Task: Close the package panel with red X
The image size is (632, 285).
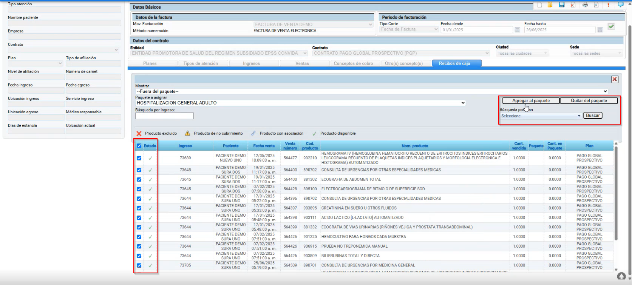Action: pyautogui.click(x=615, y=79)
